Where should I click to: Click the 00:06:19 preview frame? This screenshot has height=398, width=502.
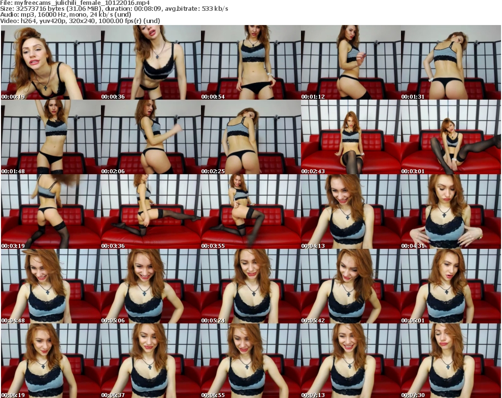point(50,360)
